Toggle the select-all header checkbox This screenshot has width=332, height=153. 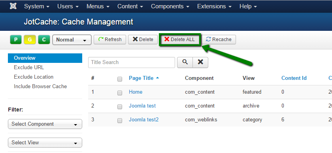tap(120, 79)
